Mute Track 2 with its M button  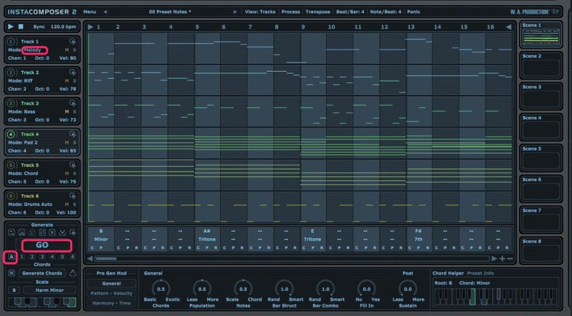[x=67, y=81]
